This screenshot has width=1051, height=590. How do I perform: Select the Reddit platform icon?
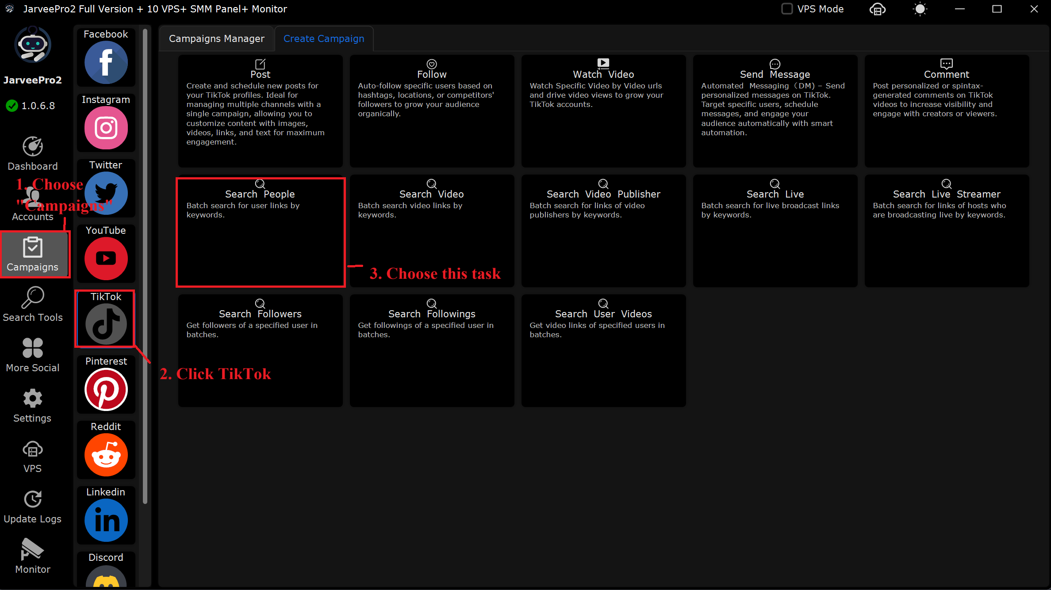click(106, 455)
